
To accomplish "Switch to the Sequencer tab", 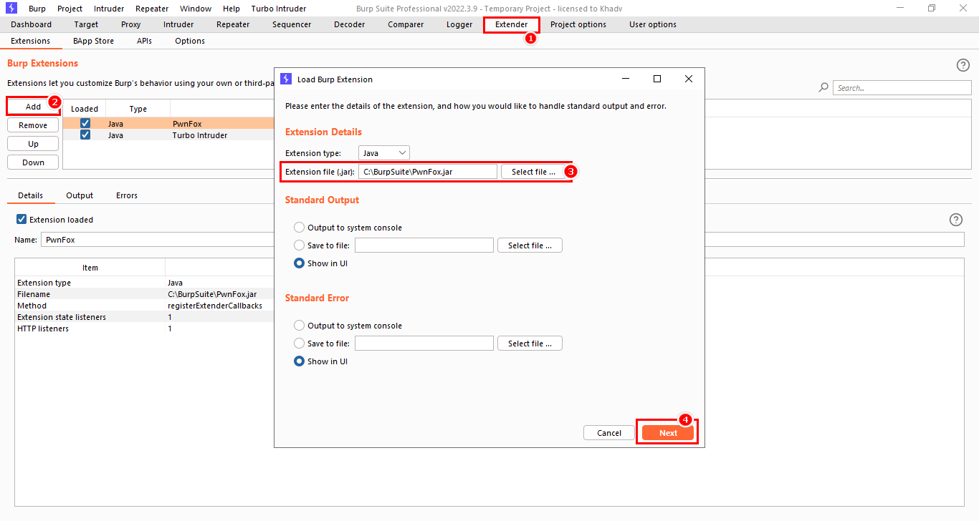I will 292,24.
